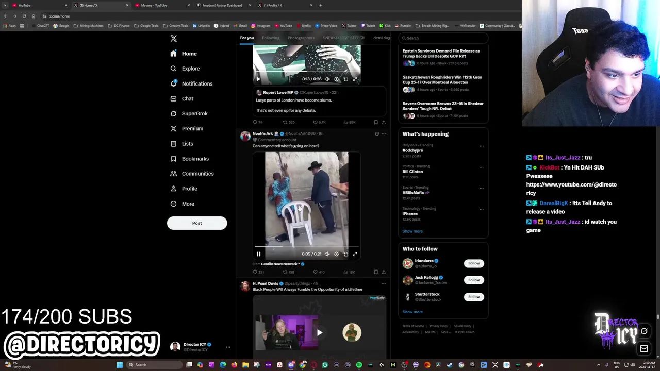Open settings gear on Noah's Ark video

tap(336, 254)
